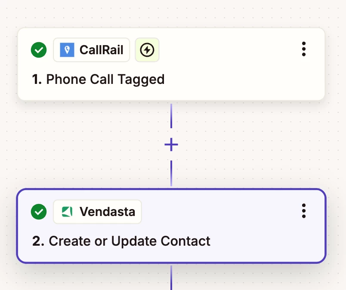346x290 pixels.
Task: Click the CallRail app badge border
Action: (x=91, y=50)
